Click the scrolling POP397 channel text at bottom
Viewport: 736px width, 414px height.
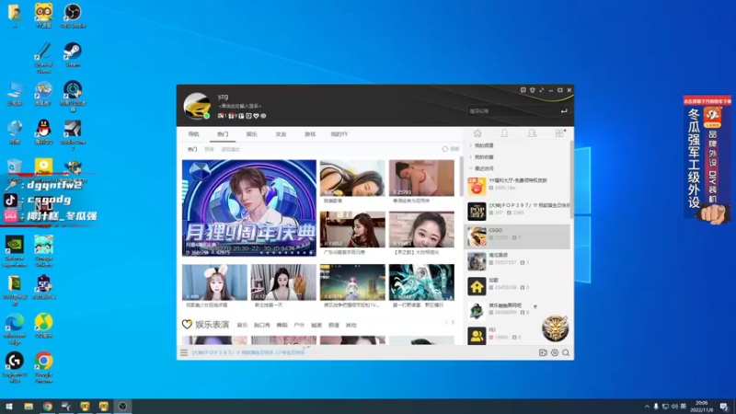click(x=248, y=352)
